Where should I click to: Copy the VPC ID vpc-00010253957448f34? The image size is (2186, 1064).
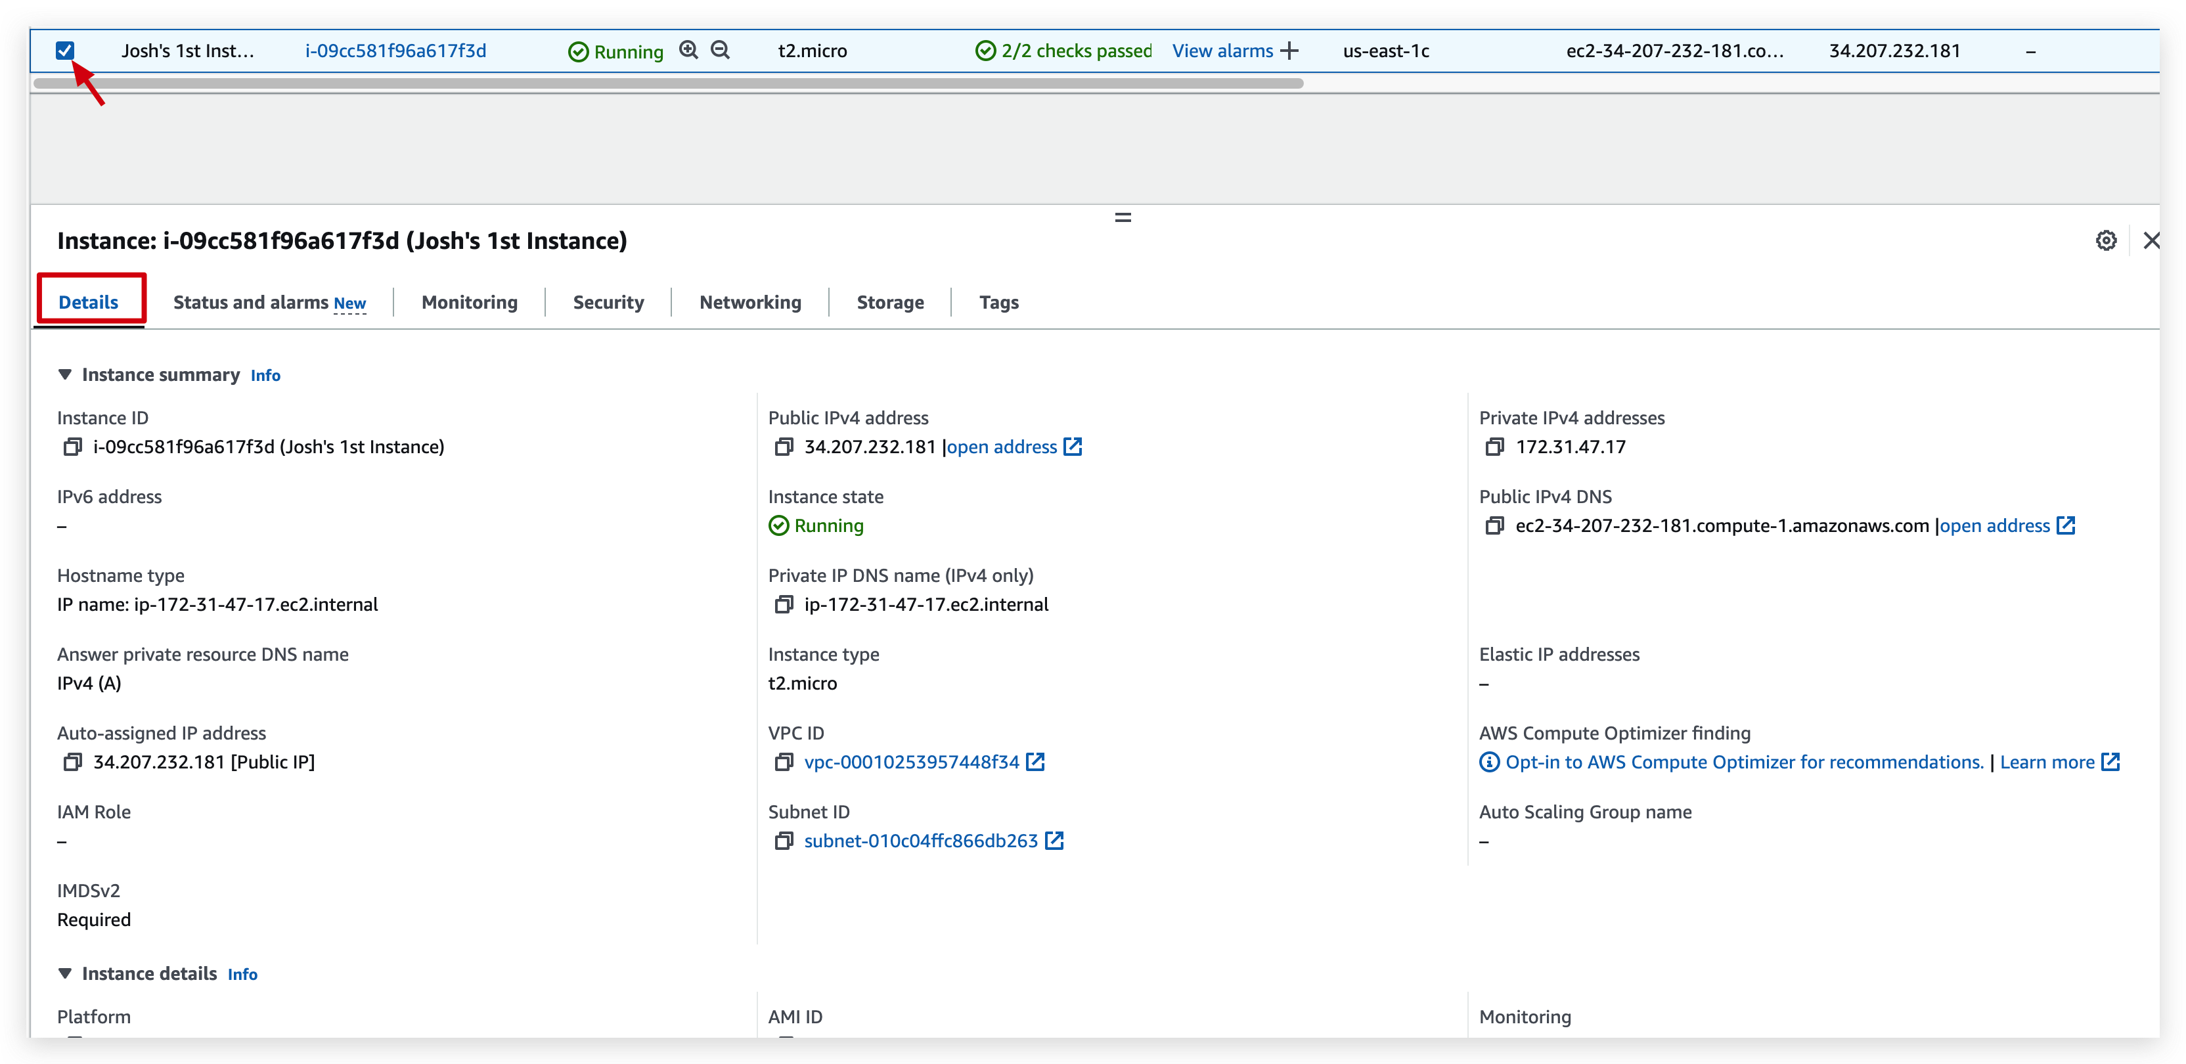pos(784,762)
